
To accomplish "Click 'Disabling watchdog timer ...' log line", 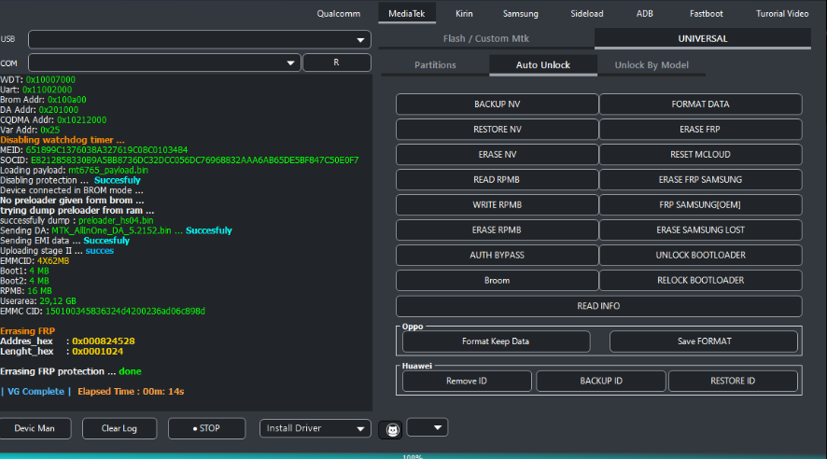I will tap(63, 140).
